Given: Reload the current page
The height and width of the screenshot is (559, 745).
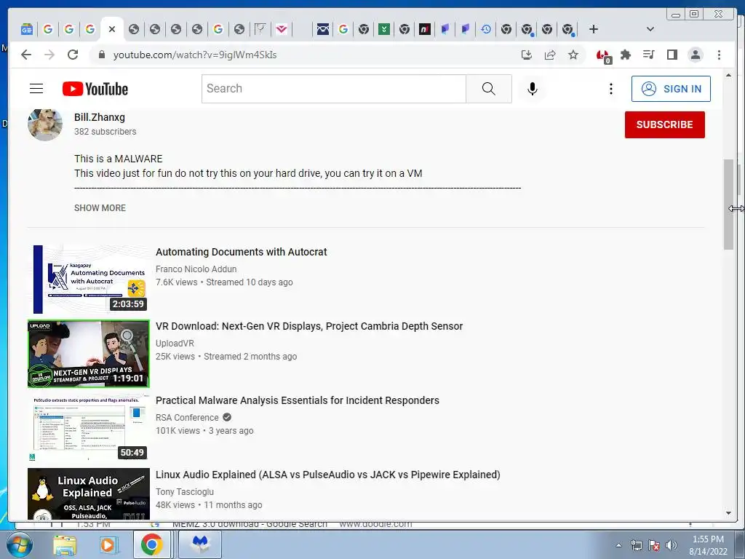Looking at the screenshot, I should [73, 55].
